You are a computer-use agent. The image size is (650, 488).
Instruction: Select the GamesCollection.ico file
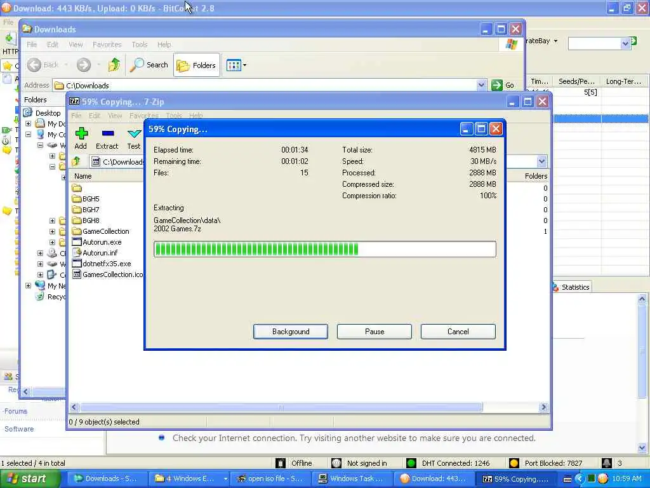tap(108, 274)
